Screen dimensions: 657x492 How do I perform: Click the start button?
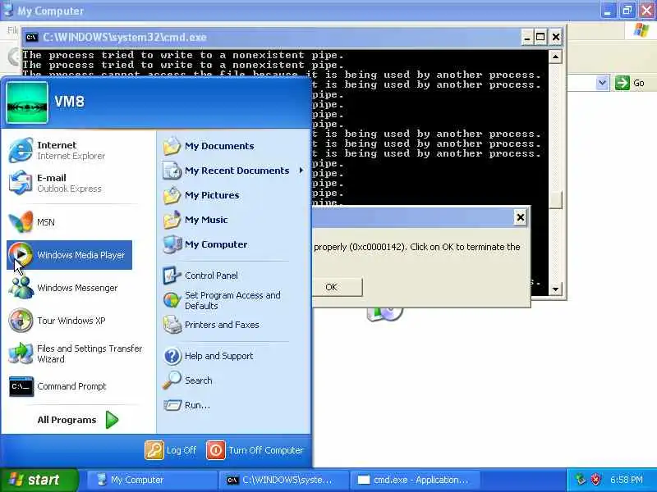click(39, 480)
